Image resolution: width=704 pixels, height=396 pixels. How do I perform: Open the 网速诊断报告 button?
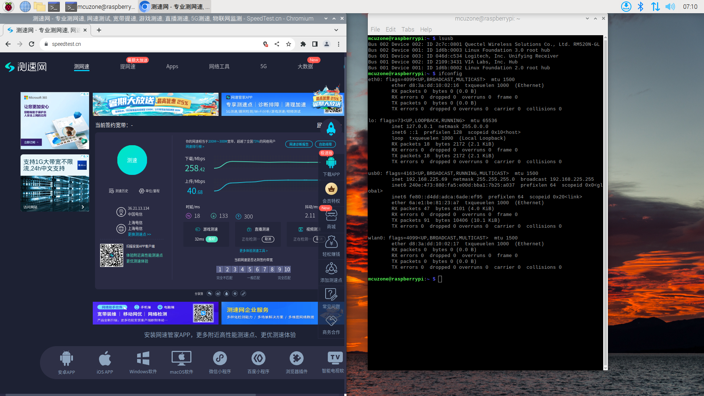tap(299, 144)
